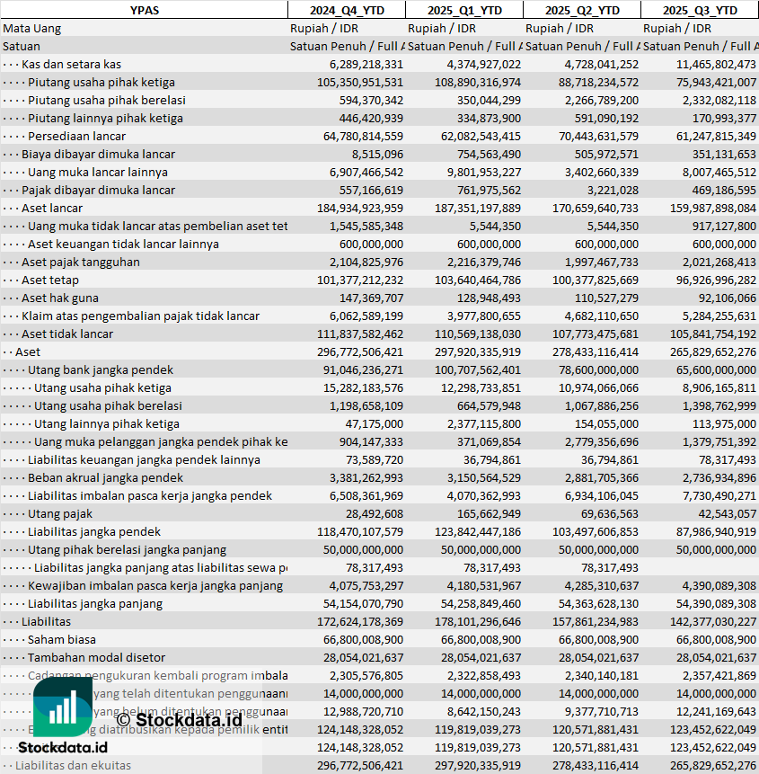The image size is (759, 774).
Task: Select Liabilitas keuangan jangka pendek lainnya label
Action: pos(144,460)
